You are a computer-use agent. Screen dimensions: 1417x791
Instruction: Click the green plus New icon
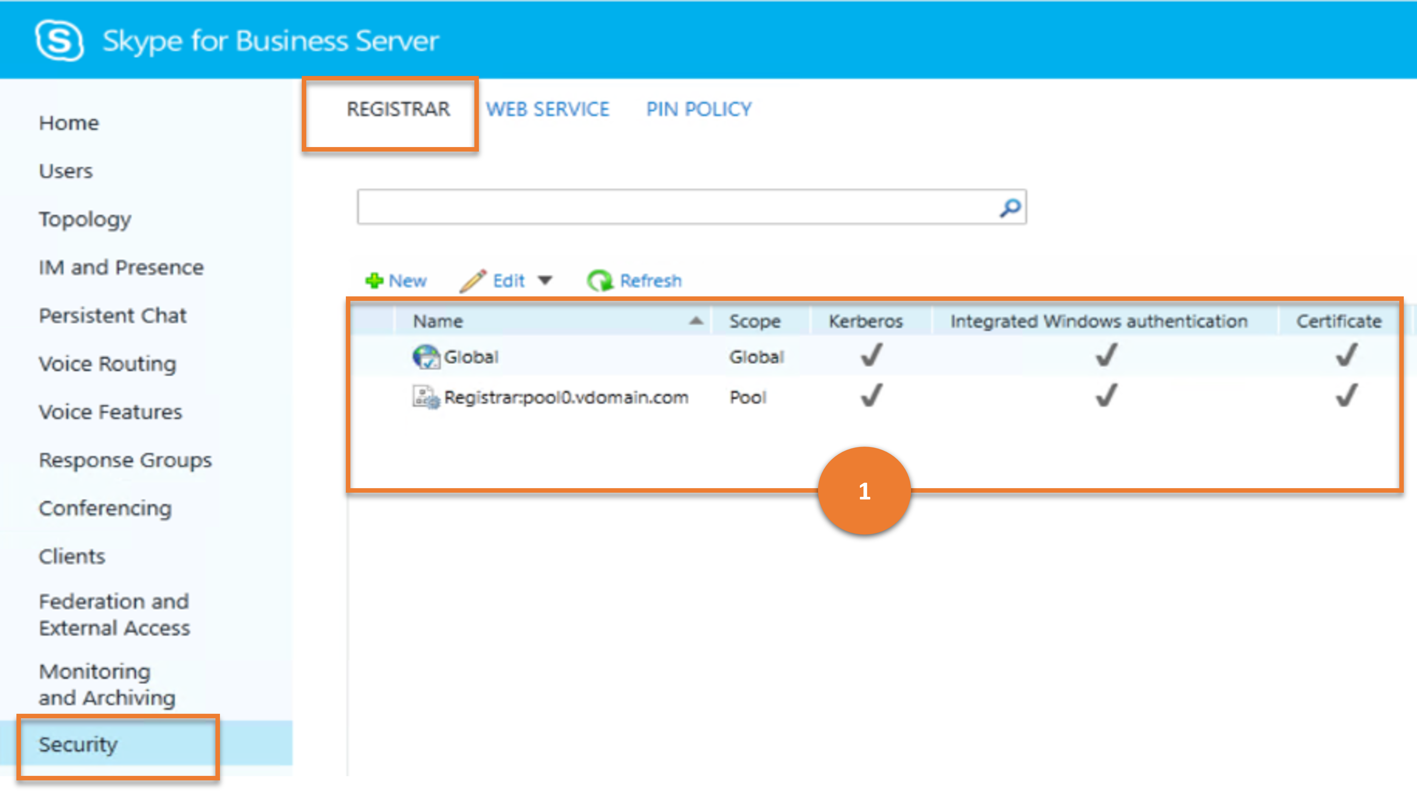tap(374, 280)
